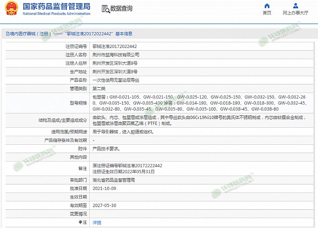318x228 pixels.
Task: Go to 首页 via the house icon
Action: pos(267,6)
